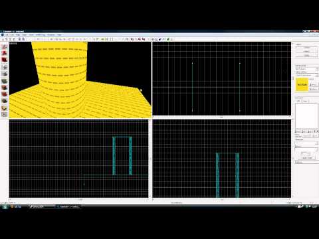Click the yellow current texture preview
This screenshot has height=239, width=319.
[302, 84]
